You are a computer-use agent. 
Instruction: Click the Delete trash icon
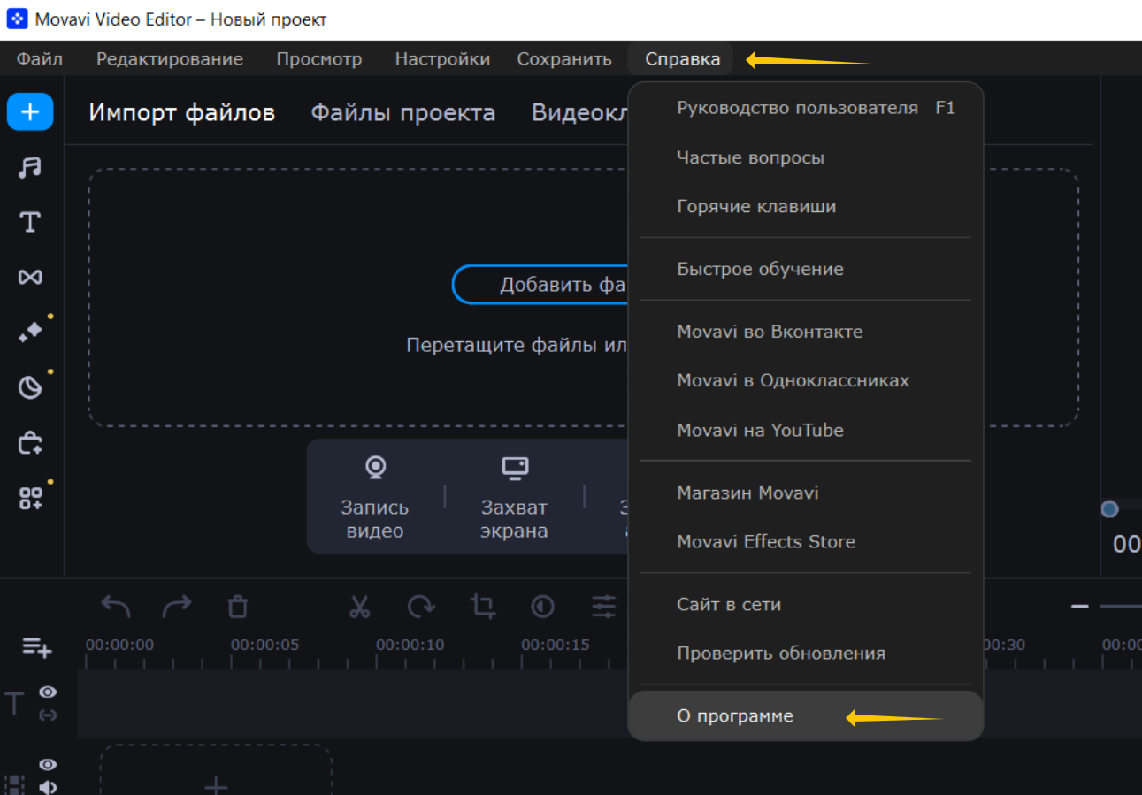coord(237,606)
